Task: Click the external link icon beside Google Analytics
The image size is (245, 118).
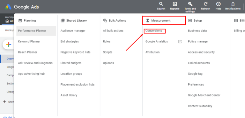Action: point(180,41)
